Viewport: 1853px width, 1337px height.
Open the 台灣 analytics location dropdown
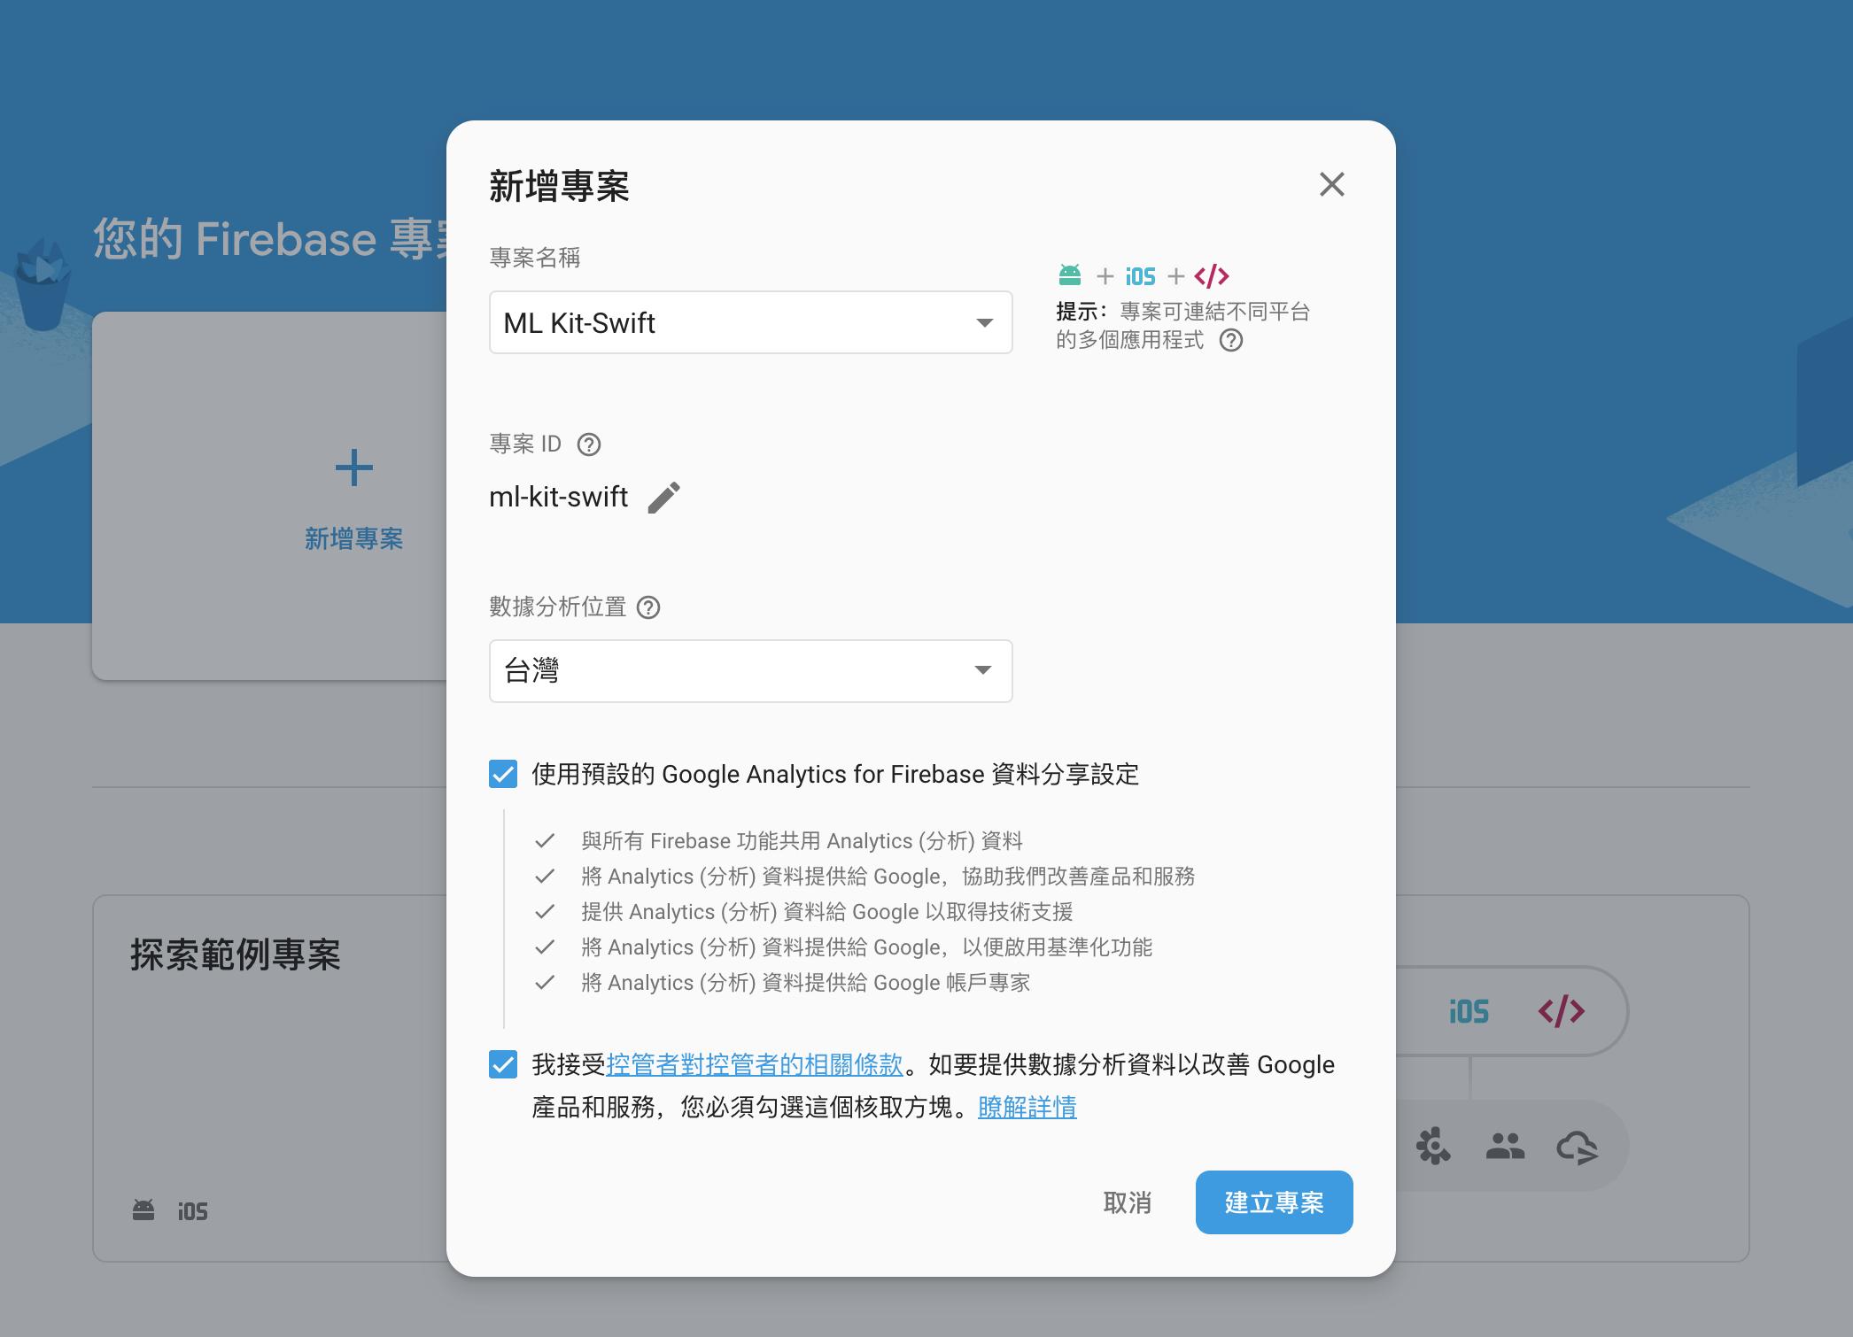click(x=750, y=671)
